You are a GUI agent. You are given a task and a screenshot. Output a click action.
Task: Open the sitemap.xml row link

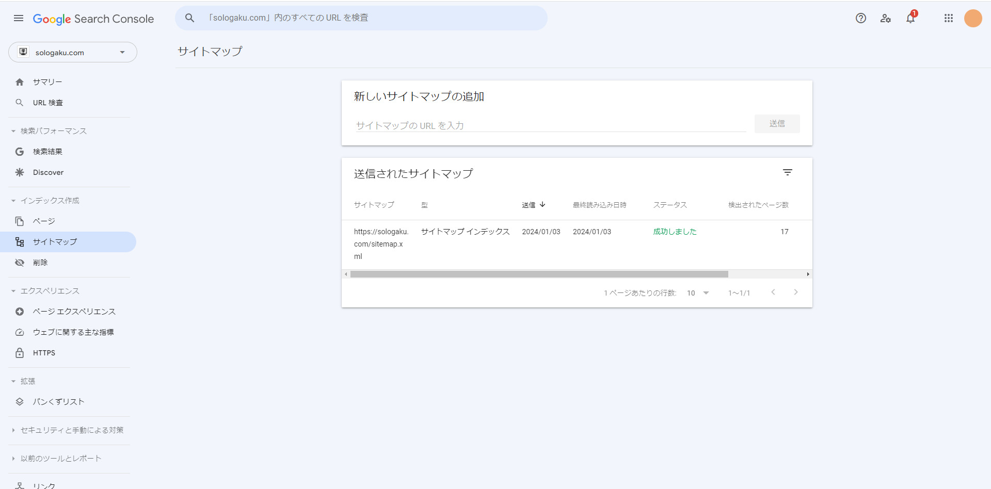(381, 243)
